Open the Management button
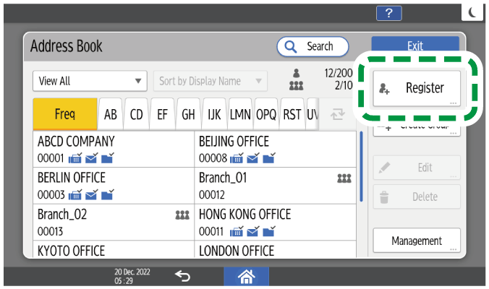Screen dimensions: 489x289 pos(417,241)
